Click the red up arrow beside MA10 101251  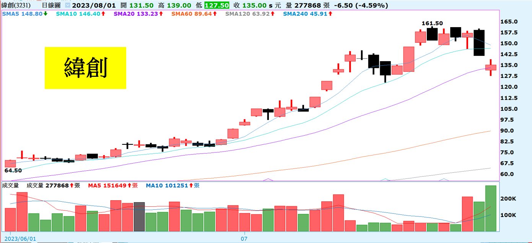191,186
